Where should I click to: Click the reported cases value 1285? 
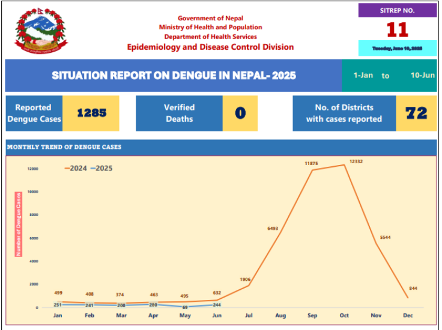[x=92, y=113]
